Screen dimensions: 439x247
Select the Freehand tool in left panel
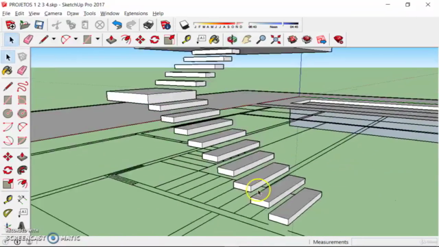pos(22,86)
